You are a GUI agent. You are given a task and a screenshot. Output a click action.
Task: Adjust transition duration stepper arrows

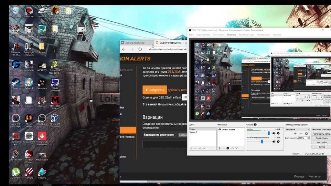click(x=308, y=138)
